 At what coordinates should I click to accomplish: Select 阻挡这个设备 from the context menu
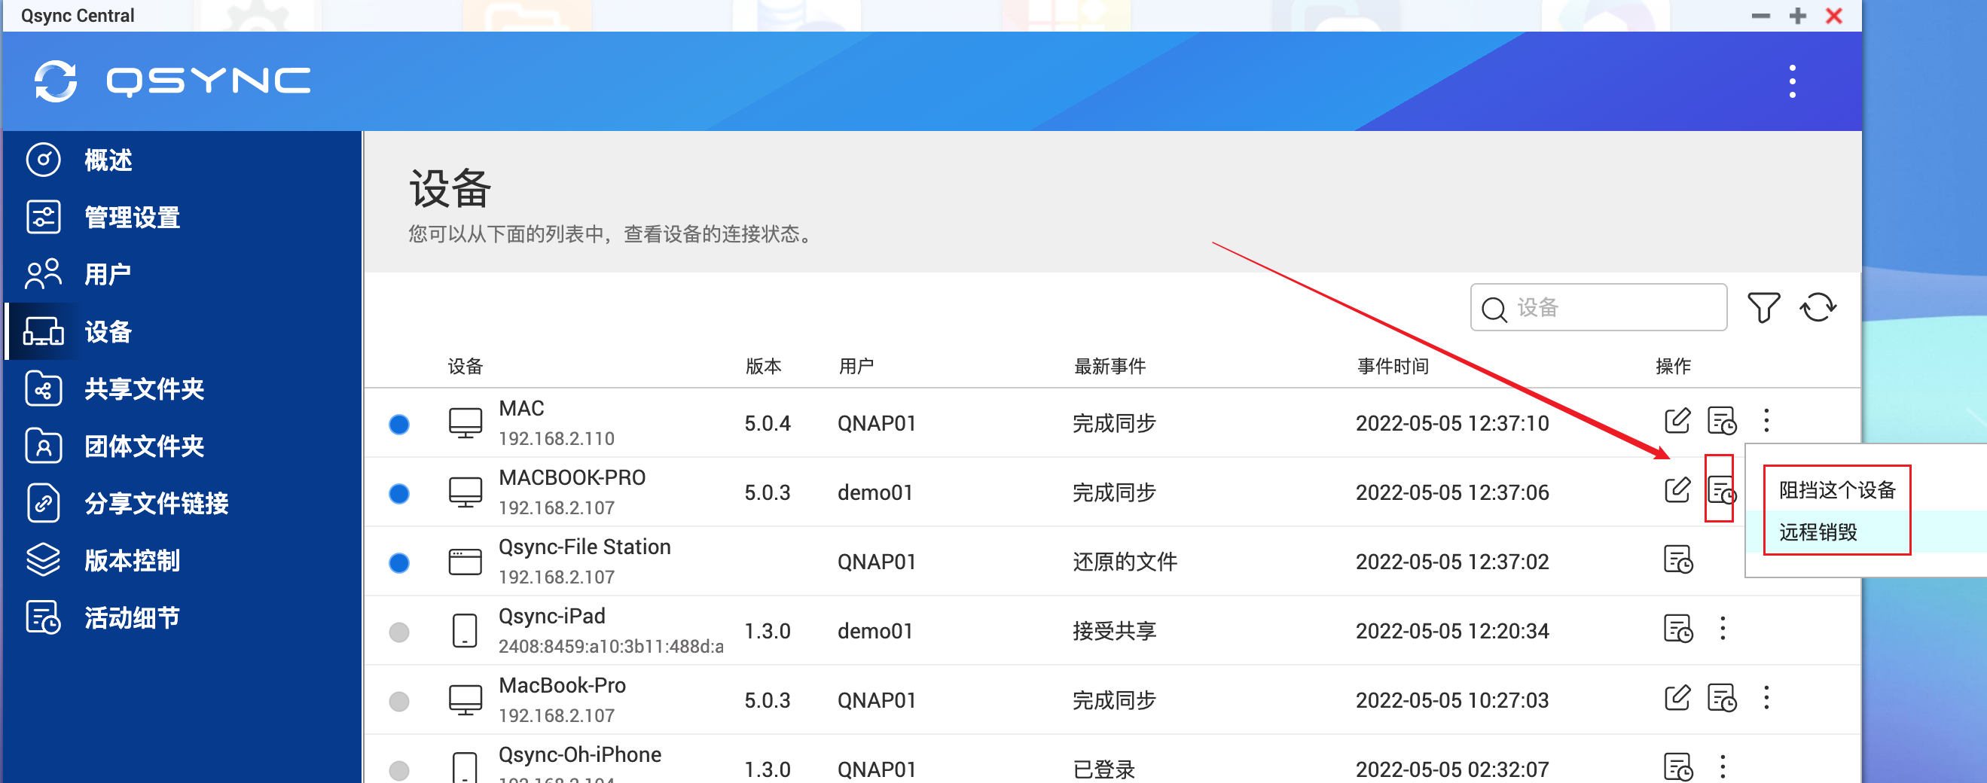tap(1836, 489)
